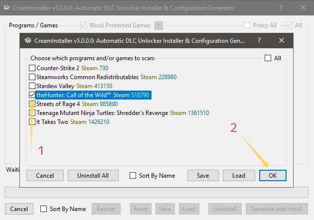The height and width of the screenshot is (220, 314).
Task: Click the Uninstall button in main window
Action: 225,209
